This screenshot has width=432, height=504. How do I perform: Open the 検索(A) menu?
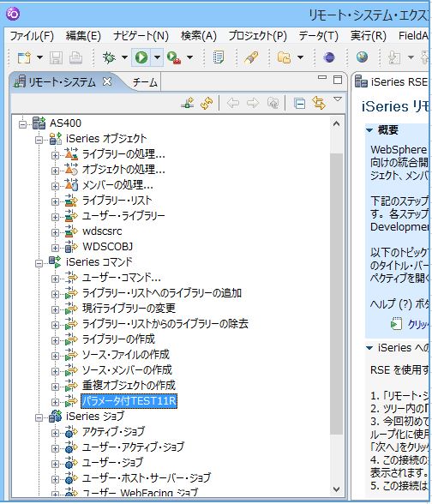click(199, 36)
